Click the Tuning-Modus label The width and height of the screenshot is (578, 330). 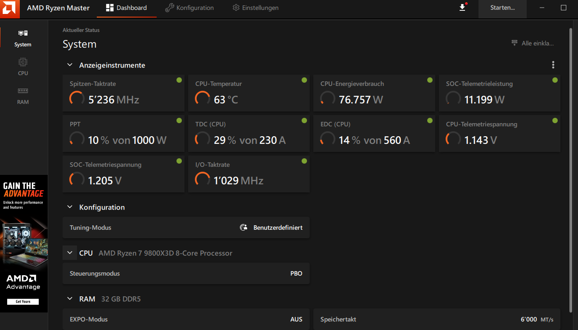point(90,227)
